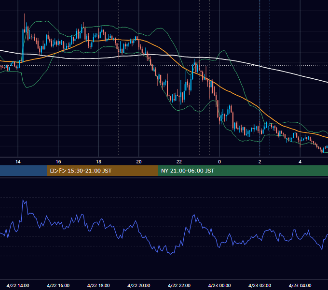Click the 4/22 20:00 label on indicator axis
Image resolution: width=328 pixels, height=290 pixels.
(x=139, y=285)
